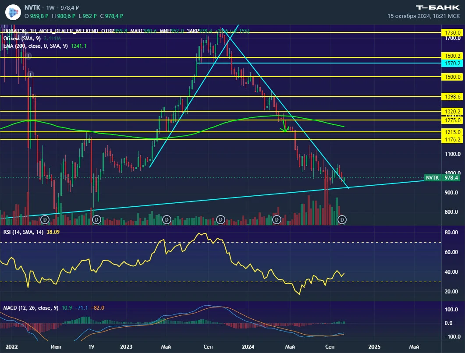Click the MACD axis label 100.0

[x=451, y=310]
